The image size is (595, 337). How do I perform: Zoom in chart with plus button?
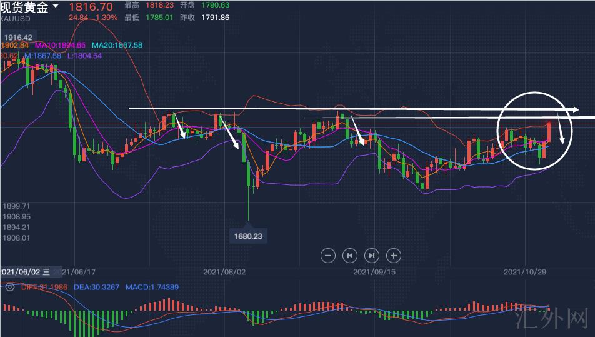point(393,255)
